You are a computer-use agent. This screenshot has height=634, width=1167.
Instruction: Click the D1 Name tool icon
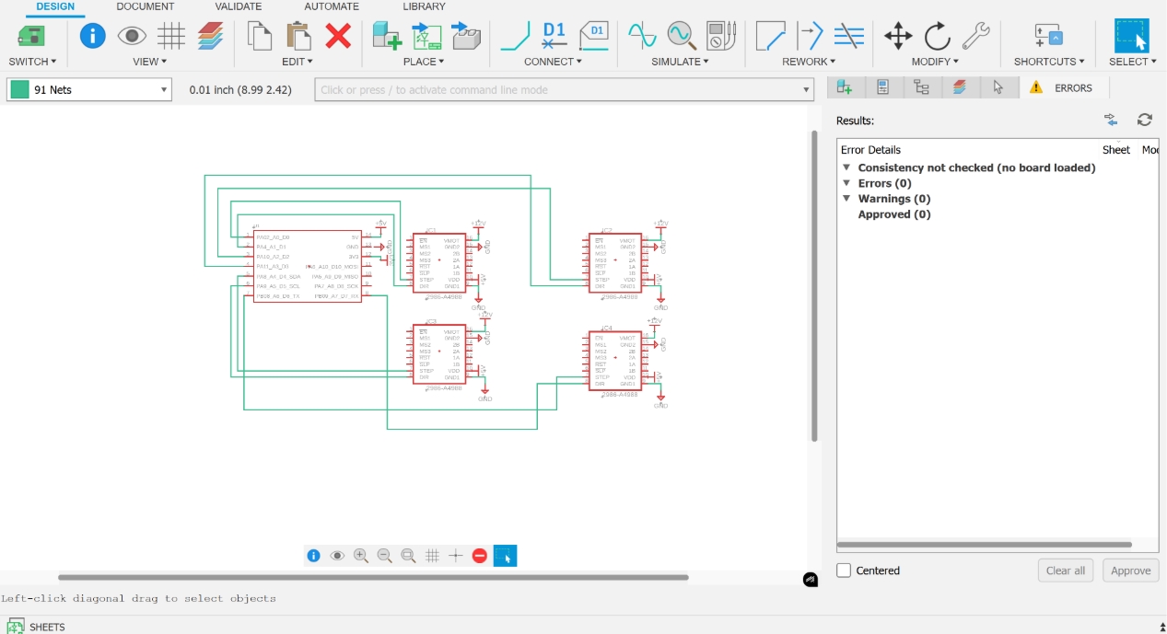pyautogui.click(x=554, y=36)
